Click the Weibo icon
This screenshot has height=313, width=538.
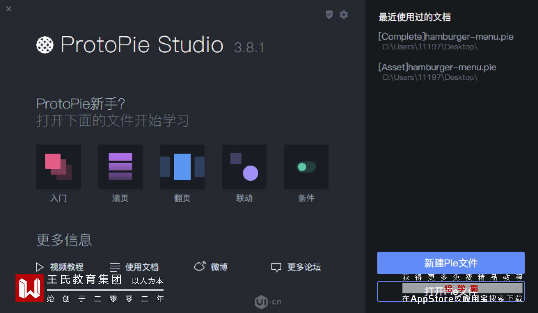tap(200, 266)
